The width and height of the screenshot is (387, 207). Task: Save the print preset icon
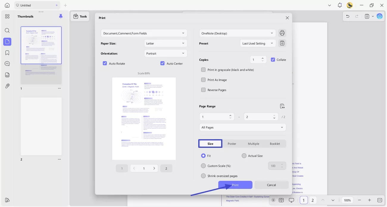pyautogui.click(x=282, y=43)
